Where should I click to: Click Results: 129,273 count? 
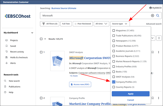pyautogui.click(x=56, y=39)
